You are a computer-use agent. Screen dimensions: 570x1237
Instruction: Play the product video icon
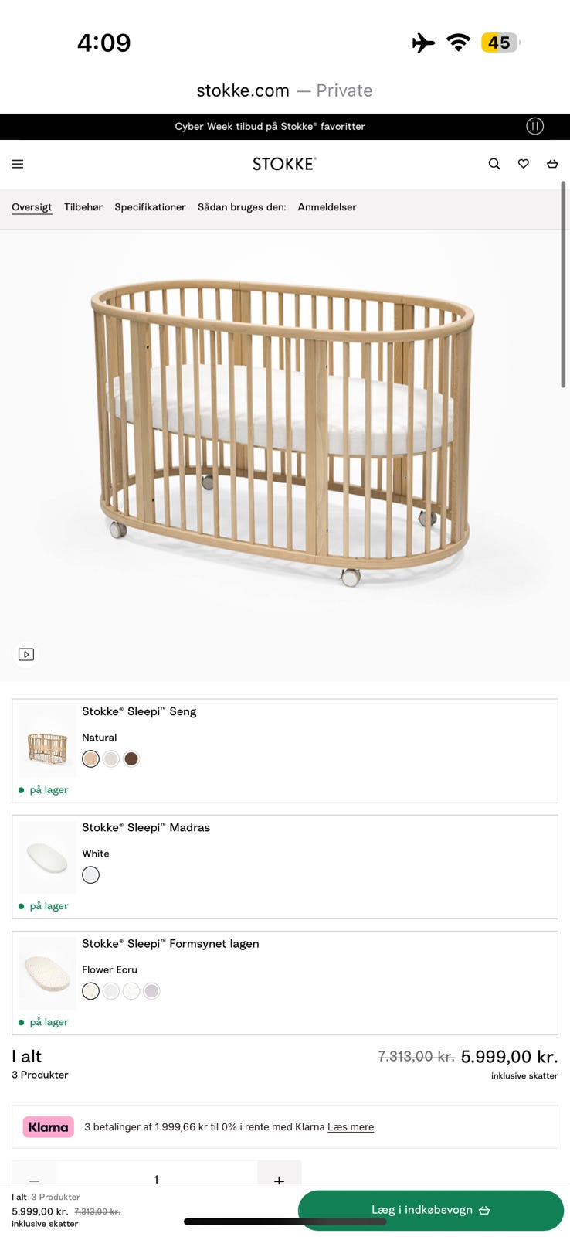(26, 655)
